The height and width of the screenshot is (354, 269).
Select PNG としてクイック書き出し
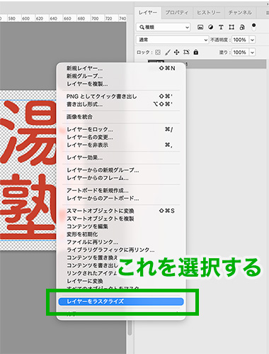point(120,96)
